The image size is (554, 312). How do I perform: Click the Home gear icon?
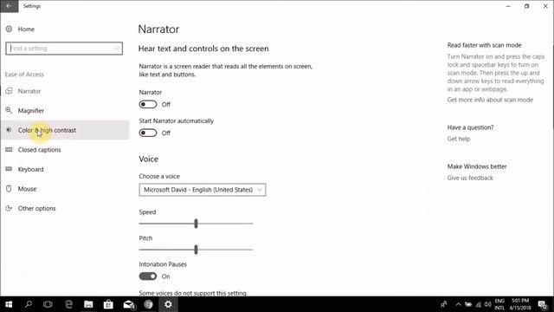9,29
